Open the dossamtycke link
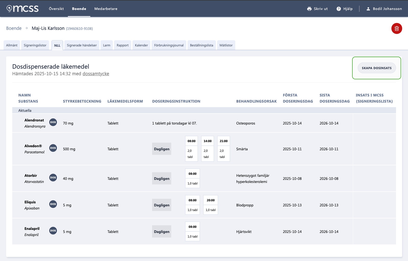408x261 pixels. pyautogui.click(x=96, y=74)
